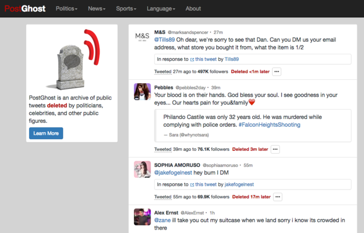The width and height of the screenshot is (364, 233).
Task: Open the #FalconHeightsShooting hashtag
Action: point(269,125)
